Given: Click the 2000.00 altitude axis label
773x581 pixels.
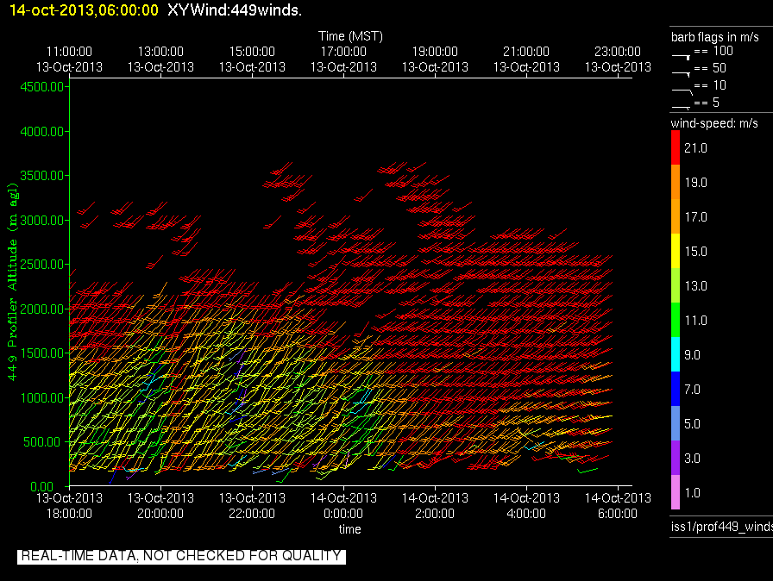Looking at the screenshot, I should point(42,309).
